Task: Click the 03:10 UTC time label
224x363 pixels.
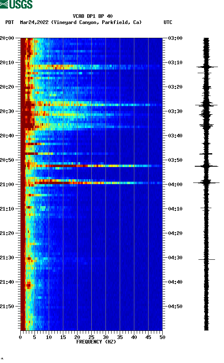Action: point(175,62)
